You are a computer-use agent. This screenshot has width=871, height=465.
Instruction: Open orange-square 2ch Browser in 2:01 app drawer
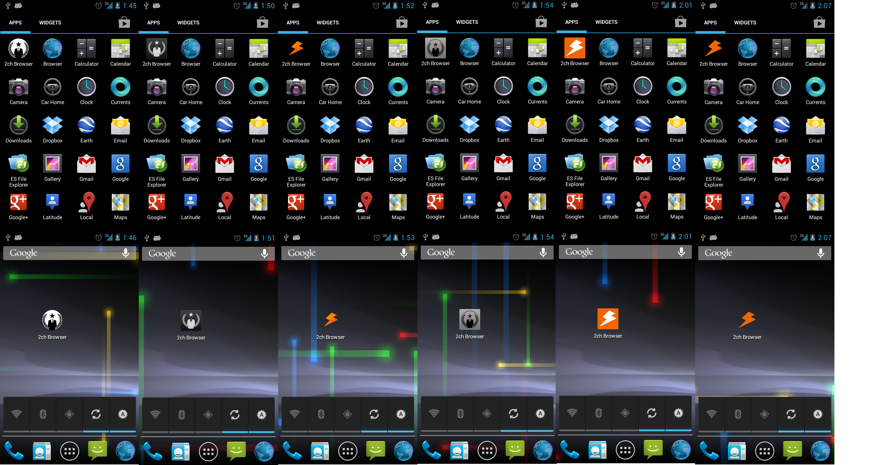[x=575, y=52]
